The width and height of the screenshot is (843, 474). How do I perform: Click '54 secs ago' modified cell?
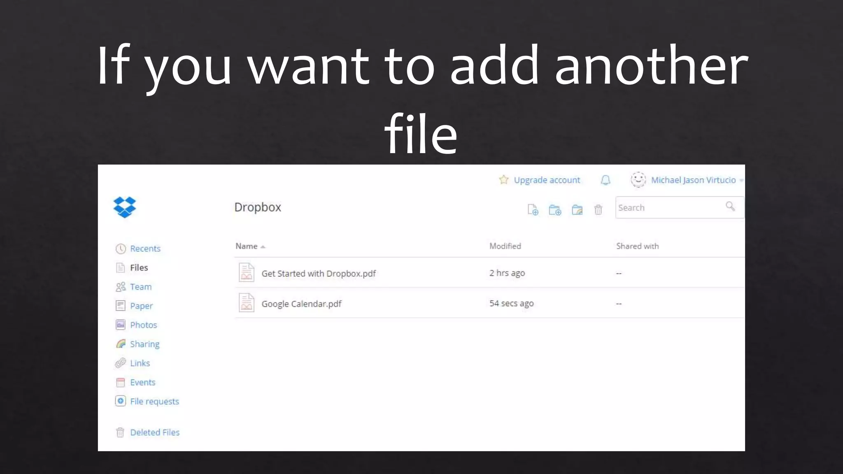coord(511,304)
